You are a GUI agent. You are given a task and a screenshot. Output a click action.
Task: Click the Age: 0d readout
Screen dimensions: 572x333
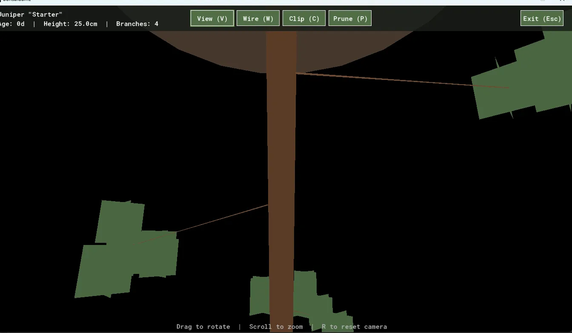point(12,24)
